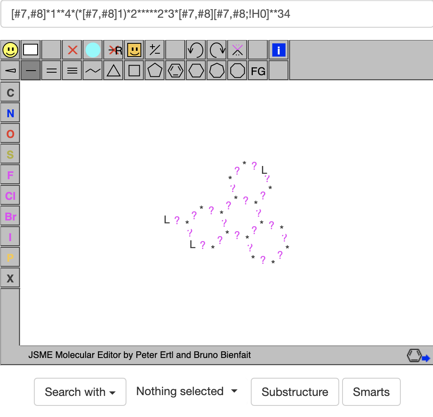This screenshot has width=433, height=417.
Task: Select the triple bond tool
Action: click(x=72, y=71)
